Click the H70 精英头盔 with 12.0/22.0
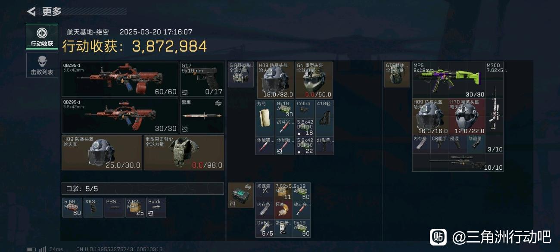560x252 pixels. click(467, 116)
